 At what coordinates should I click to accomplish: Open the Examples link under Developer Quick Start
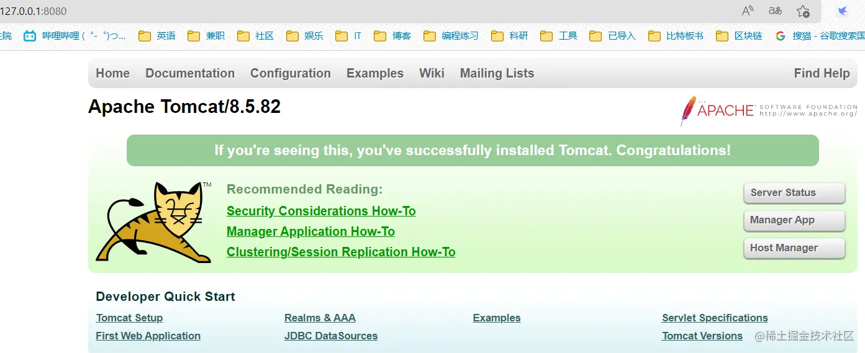point(497,318)
